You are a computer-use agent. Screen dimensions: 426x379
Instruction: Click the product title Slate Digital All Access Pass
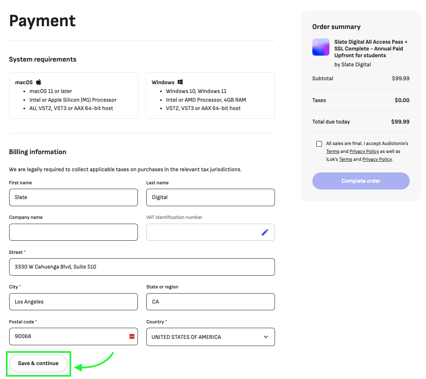pyautogui.click(x=371, y=48)
